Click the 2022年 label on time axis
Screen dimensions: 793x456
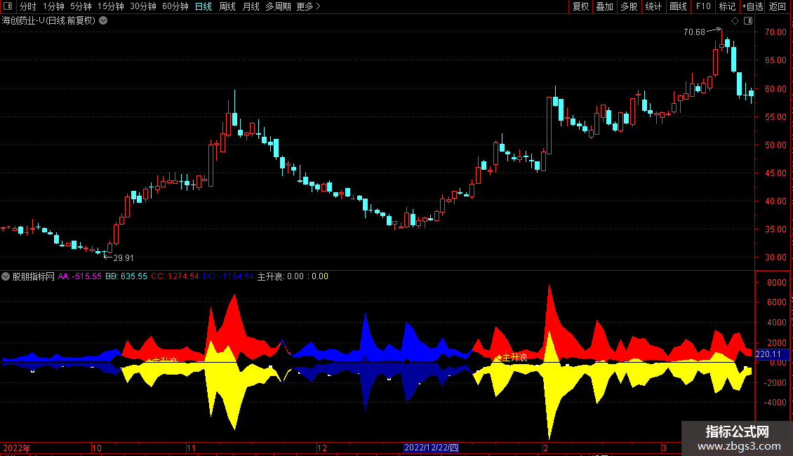(17, 448)
